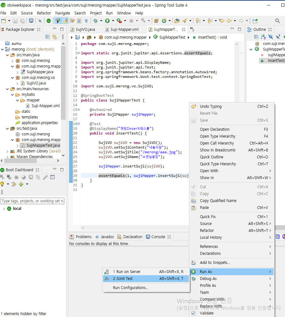Click the open console icon in Boot Dashboard
Viewport: 285px width, 317px height.
coord(31,177)
